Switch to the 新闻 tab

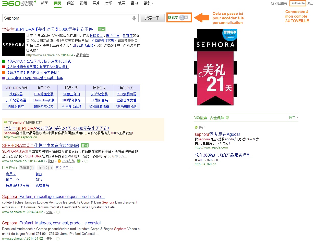coord(44,3)
